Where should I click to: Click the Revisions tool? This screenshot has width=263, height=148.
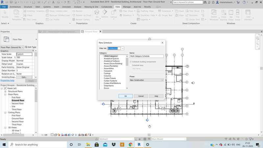point(192,15)
